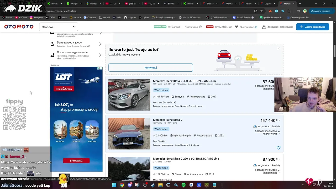This screenshot has height=189, width=336.
Task: Open Mercedes-Benz Klasa C 220 d listing title
Action: click(x=186, y=159)
